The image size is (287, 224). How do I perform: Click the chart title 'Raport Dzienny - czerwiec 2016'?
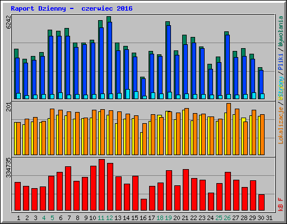click(x=72, y=8)
